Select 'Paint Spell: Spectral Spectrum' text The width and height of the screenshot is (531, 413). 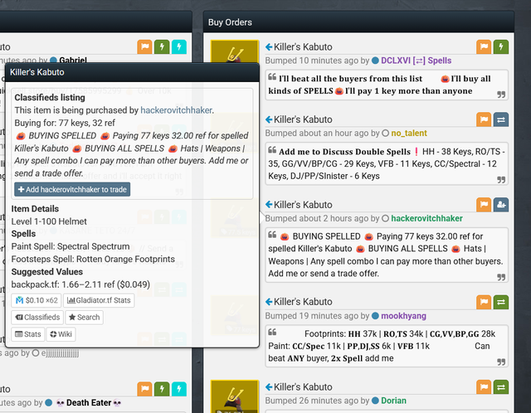click(71, 246)
